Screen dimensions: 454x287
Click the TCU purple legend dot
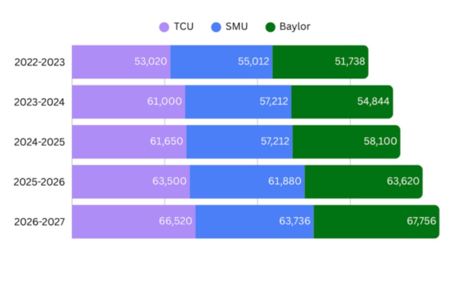[164, 27]
